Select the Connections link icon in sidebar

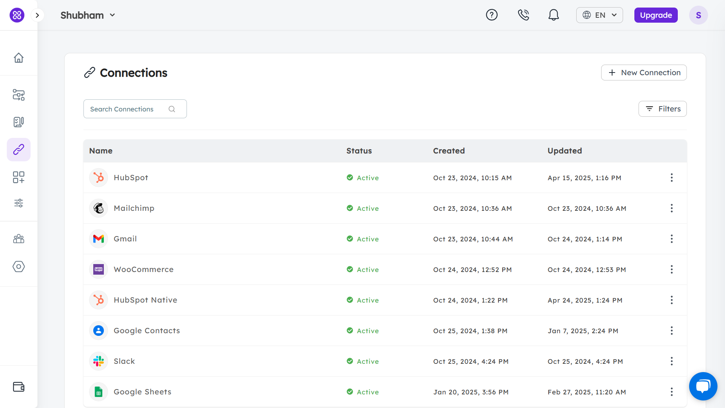(19, 150)
